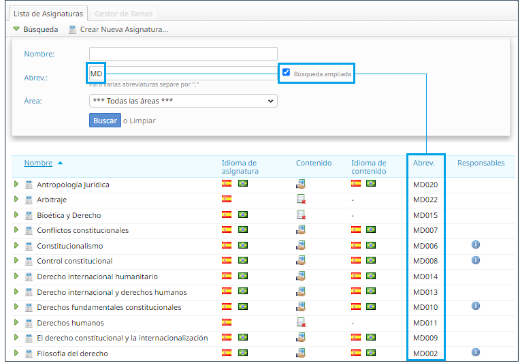Click info icon for Derechos fundamentales constitucionales
Screen dimensions: 520x363
pos(476,306)
